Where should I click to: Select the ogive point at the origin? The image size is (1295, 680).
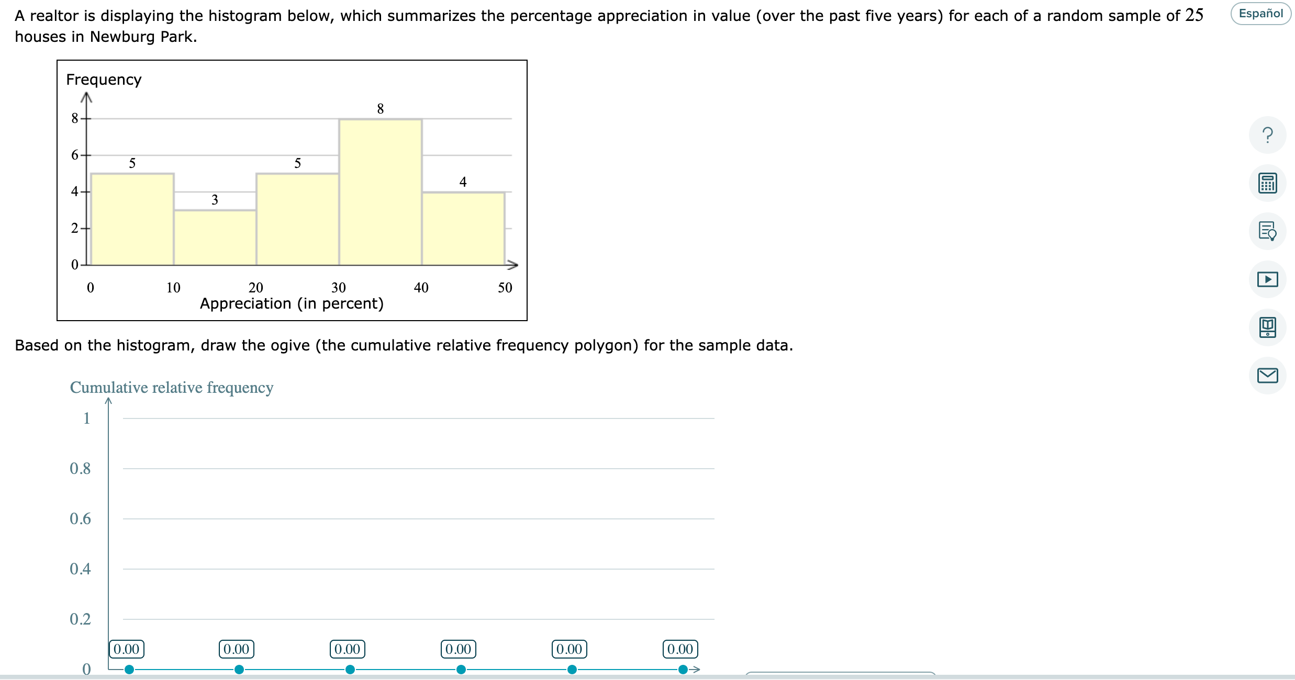click(128, 669)
